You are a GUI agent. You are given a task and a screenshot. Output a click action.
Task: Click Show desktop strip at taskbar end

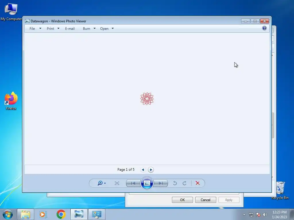tap(292, 214)
